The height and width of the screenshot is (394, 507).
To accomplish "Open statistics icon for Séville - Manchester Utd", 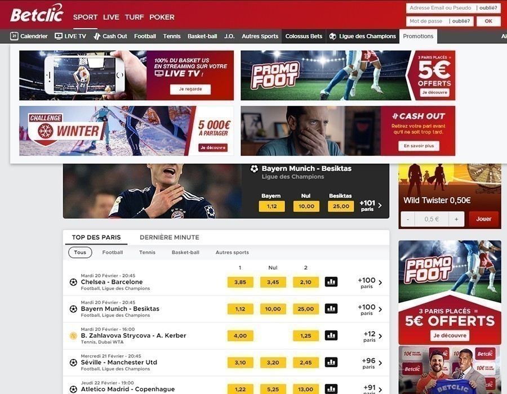I will (331, 362).
